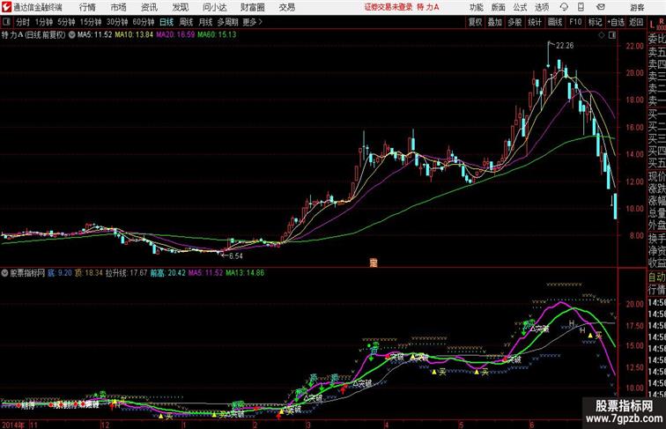Open the 交易 menu

tap(286, 7)
